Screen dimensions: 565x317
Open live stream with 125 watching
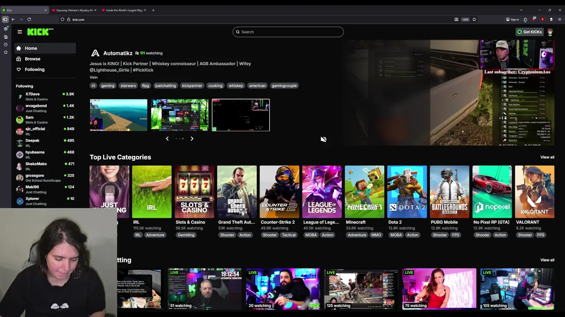point(361,288)
